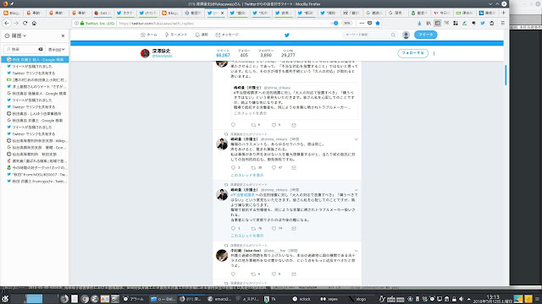Viewport: 542px width, 304px height.
Task: Click the page vertical scrollbar thumb
Action: (x=506, y=75)
